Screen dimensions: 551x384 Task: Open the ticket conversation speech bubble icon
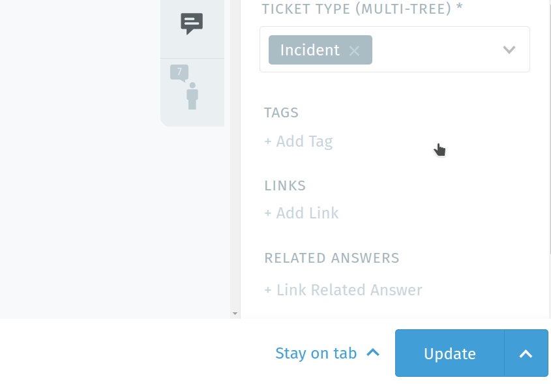(192, 23)
